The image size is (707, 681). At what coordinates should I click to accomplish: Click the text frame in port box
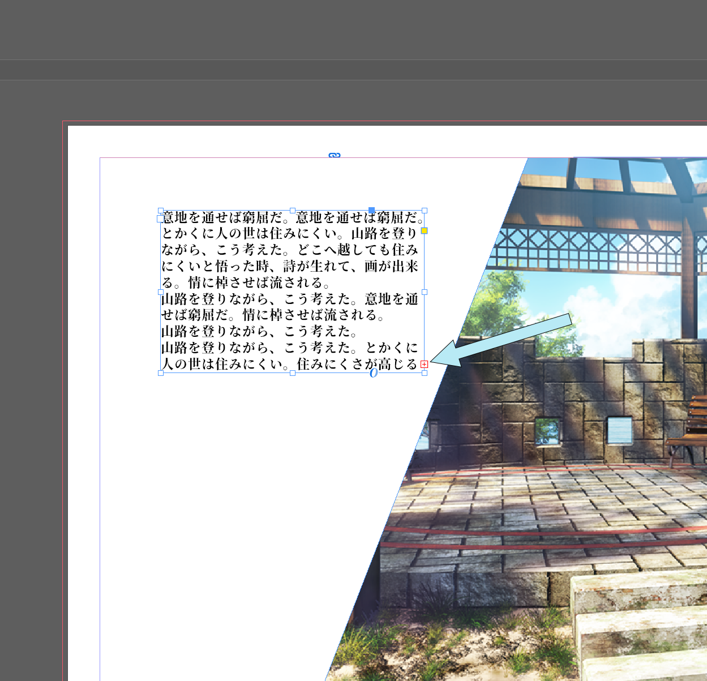click(160, 219)
